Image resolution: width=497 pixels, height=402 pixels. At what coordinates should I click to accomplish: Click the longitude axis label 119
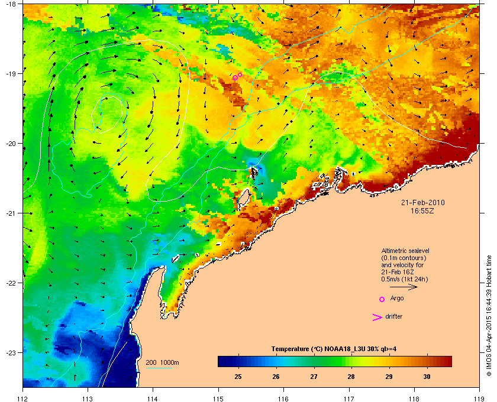click(479, 399)
